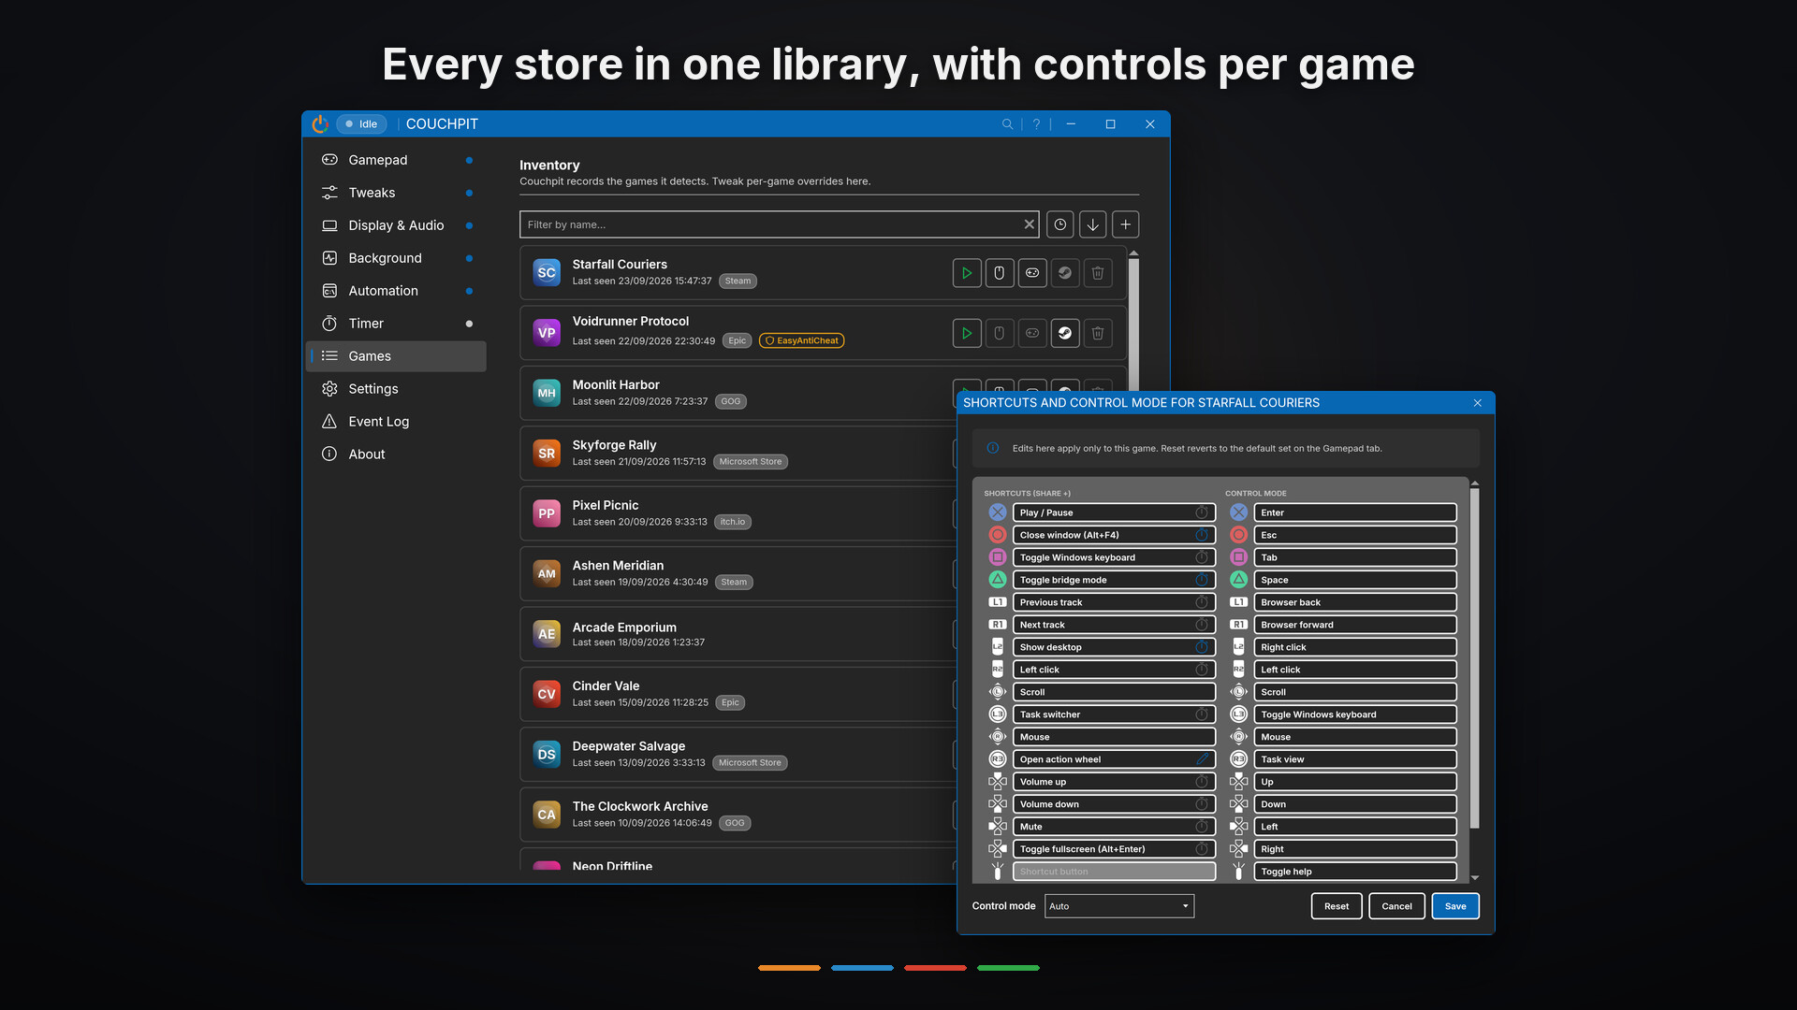The height and width of the screenshot is (1010, 1797).
Task: Open search in the Couchpit title bar
Action: (x=1008, y=124)
